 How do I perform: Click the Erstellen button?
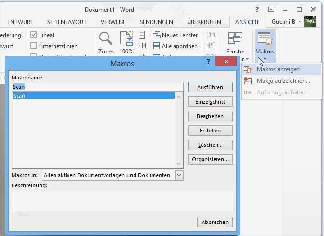(x=210, y=131)
